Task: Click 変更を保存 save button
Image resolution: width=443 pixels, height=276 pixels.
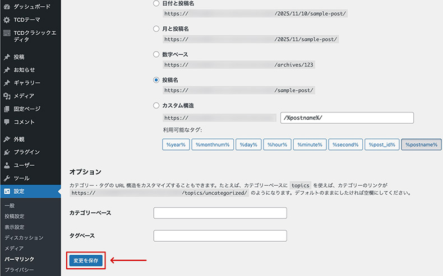Action: coord(86,260)
